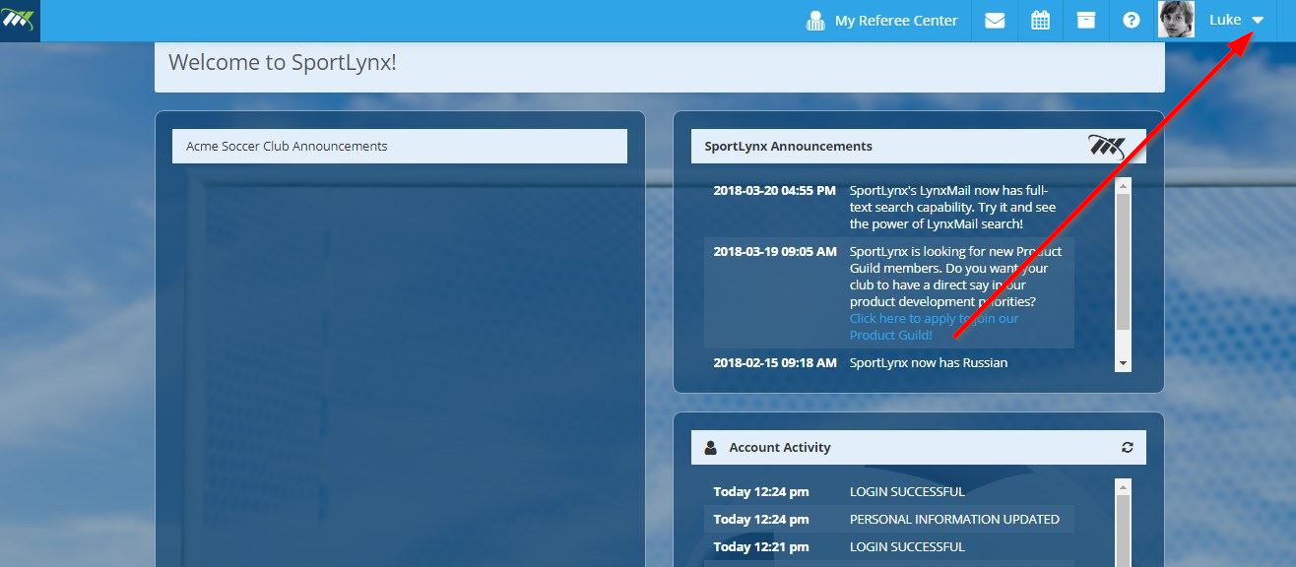The width and height of the screenshot is (1296, 567).
Task: Click the PERSONAL INFORMATION UPDATED activity entry
Action: coord(954,519)
